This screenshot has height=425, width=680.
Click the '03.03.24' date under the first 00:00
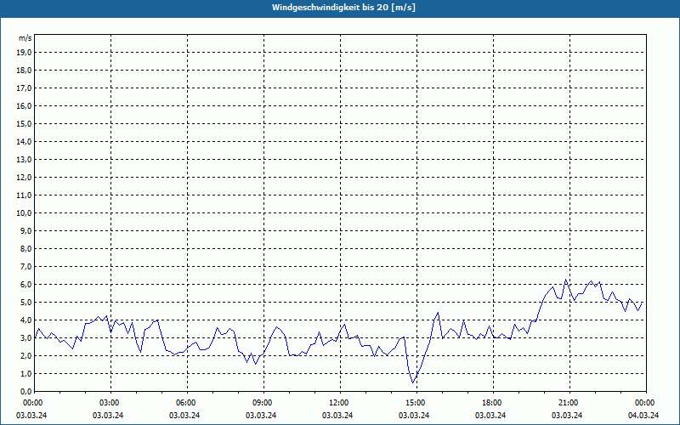pyautogui.click(x=31, y=415)
